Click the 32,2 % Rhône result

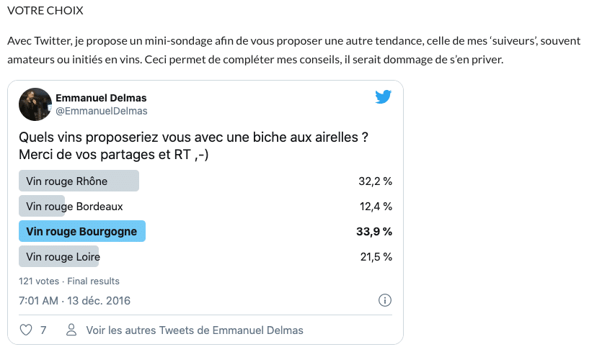click(x=375, y=181)
